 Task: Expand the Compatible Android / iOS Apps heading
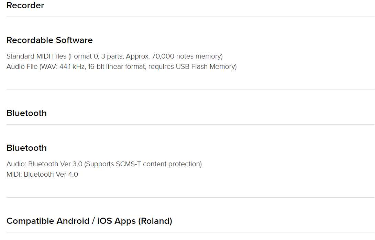coord(89,221)
